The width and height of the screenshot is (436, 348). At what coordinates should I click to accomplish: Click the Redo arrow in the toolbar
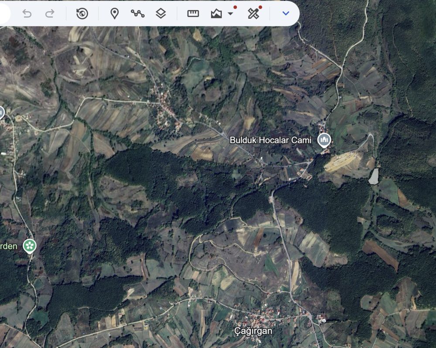coord(50,13)
